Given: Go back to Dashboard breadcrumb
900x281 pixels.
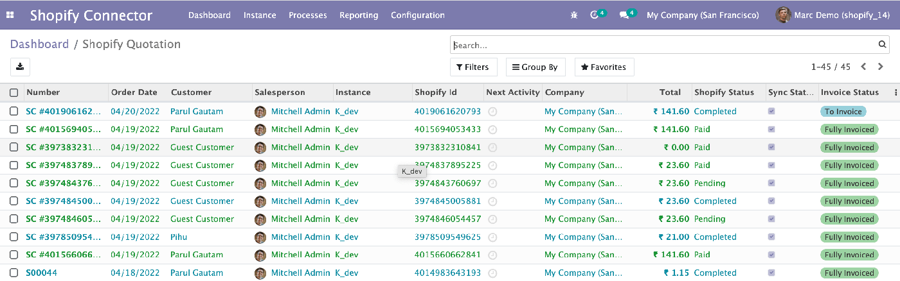Looking at the screenshot, I should [39, 44].
